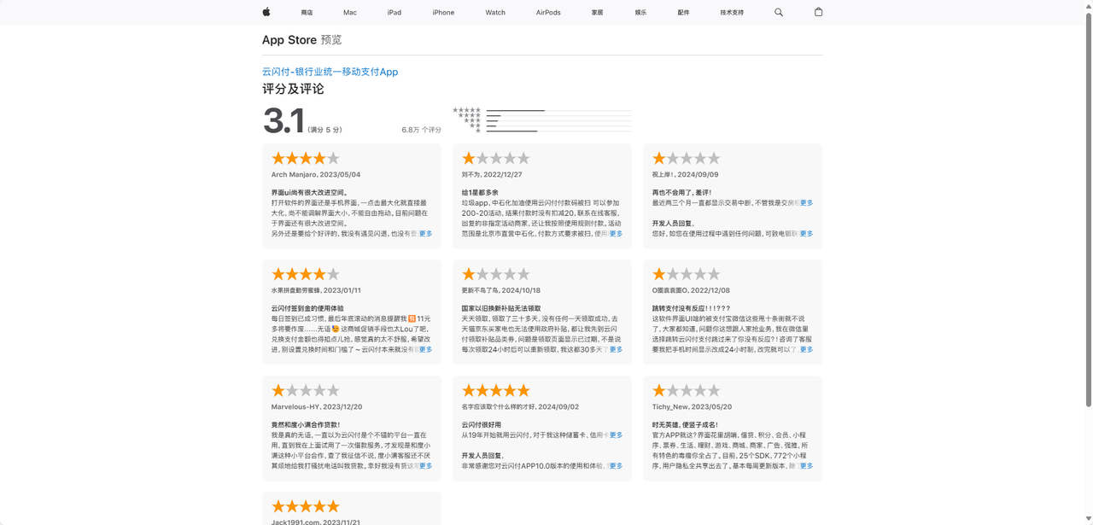
Task: Open the search magnifier icon
Action: pyautogui.click(x=779, y=12)
